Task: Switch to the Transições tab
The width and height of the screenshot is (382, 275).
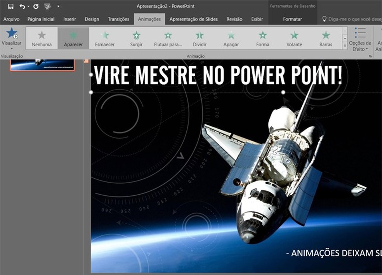Action: 119,19
